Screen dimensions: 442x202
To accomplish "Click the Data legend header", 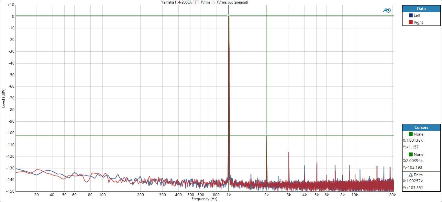I will (x=421, y=9).
